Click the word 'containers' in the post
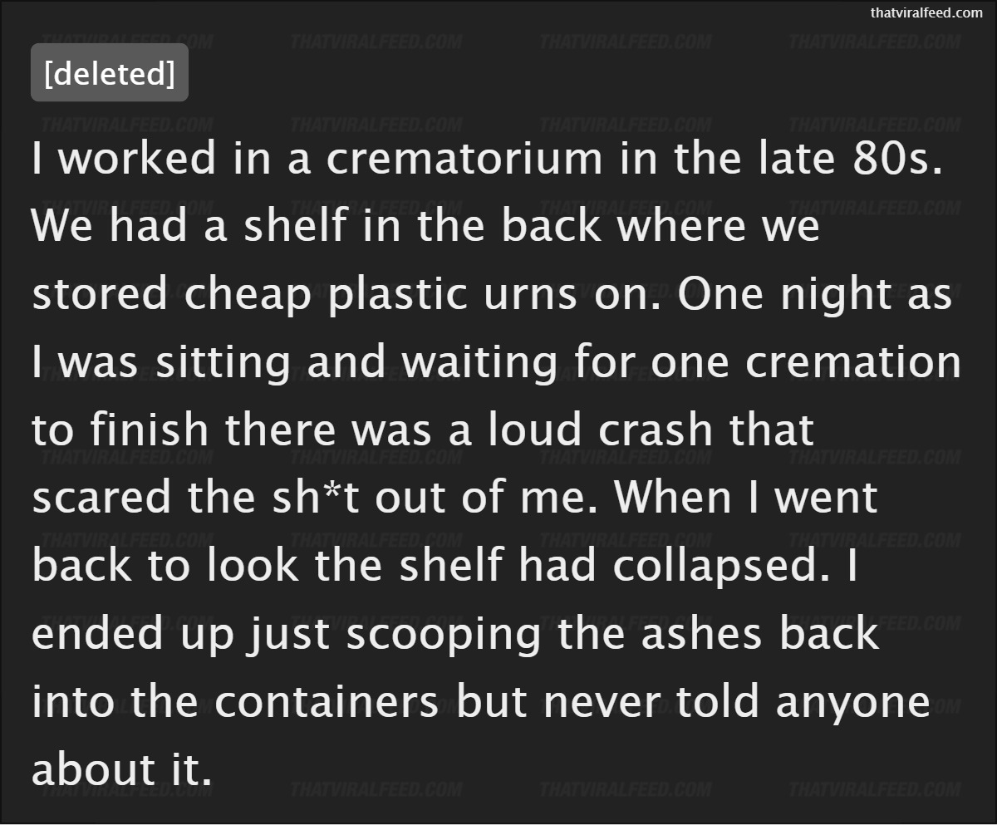 point(327,702)
